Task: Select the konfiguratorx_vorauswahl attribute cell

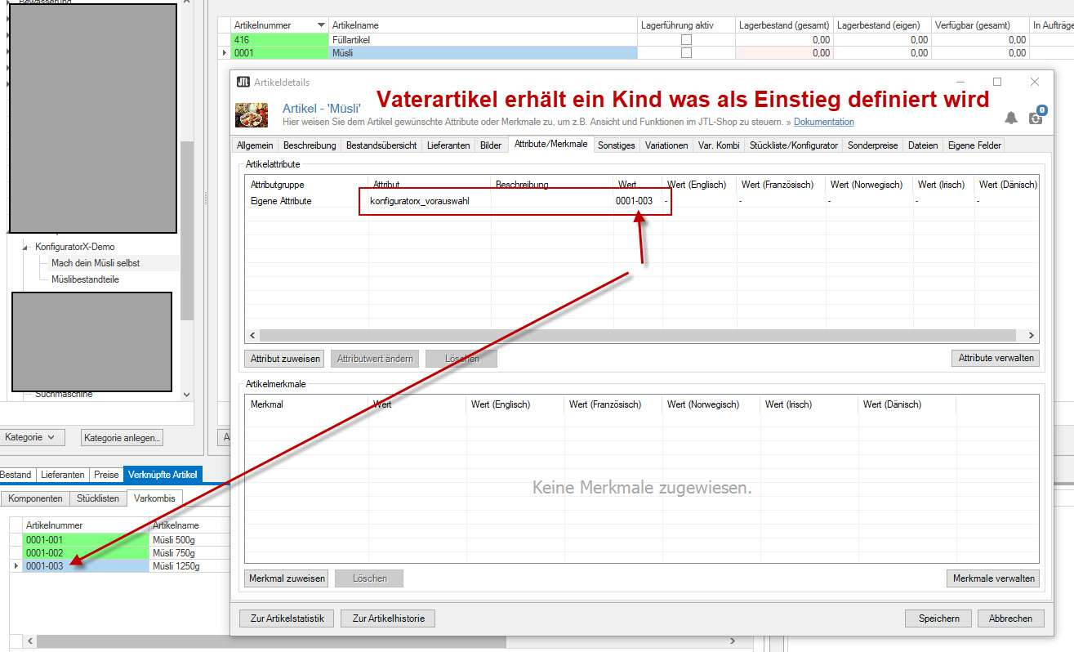Action: point(430,201)
